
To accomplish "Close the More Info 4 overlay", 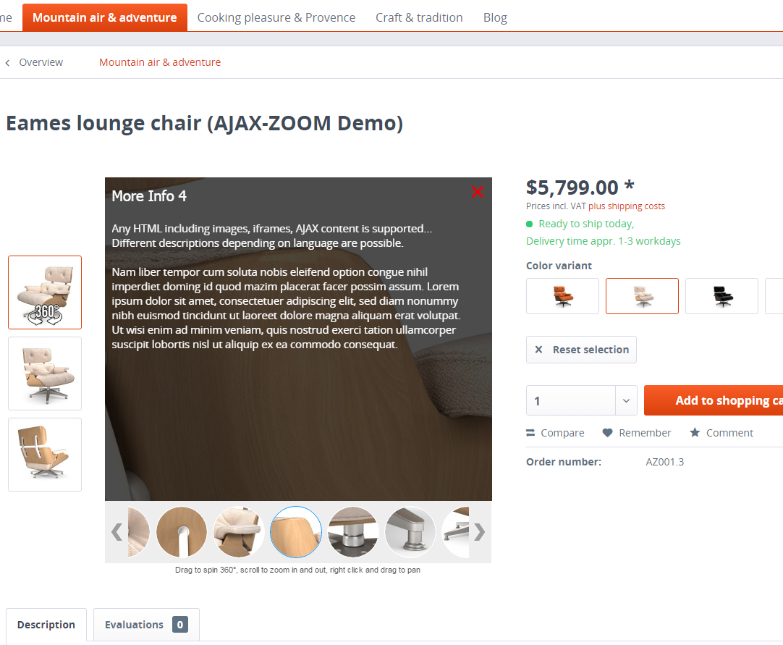I will [x=478, y=192].
